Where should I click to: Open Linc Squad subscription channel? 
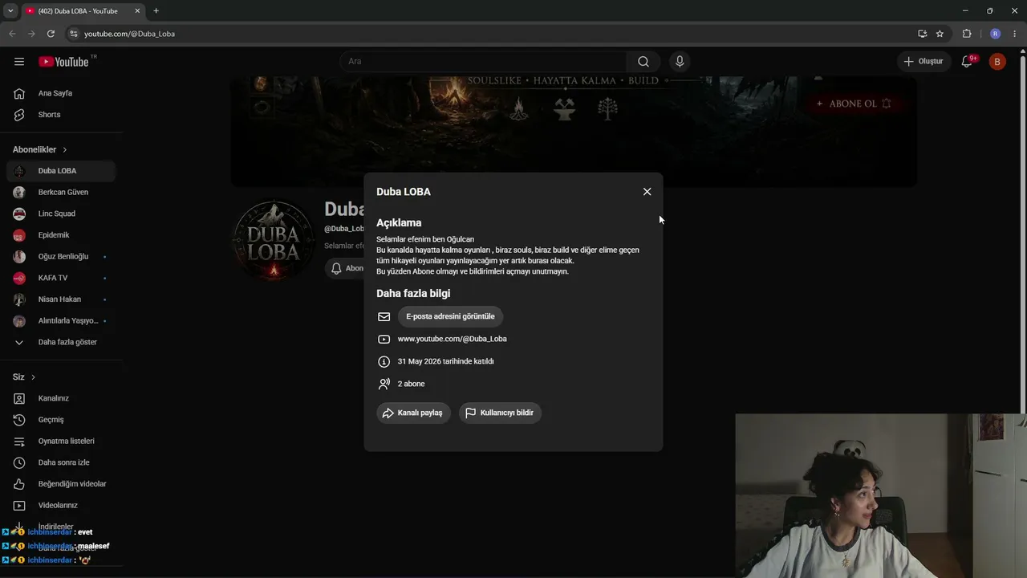(61, 214)
